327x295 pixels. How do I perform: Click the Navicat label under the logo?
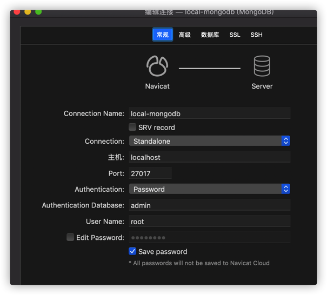coord(157,86)
